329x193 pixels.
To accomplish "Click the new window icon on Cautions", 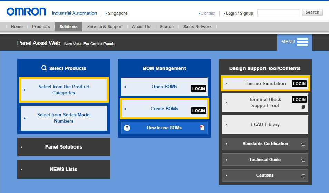I will click(x=303, y=176).
